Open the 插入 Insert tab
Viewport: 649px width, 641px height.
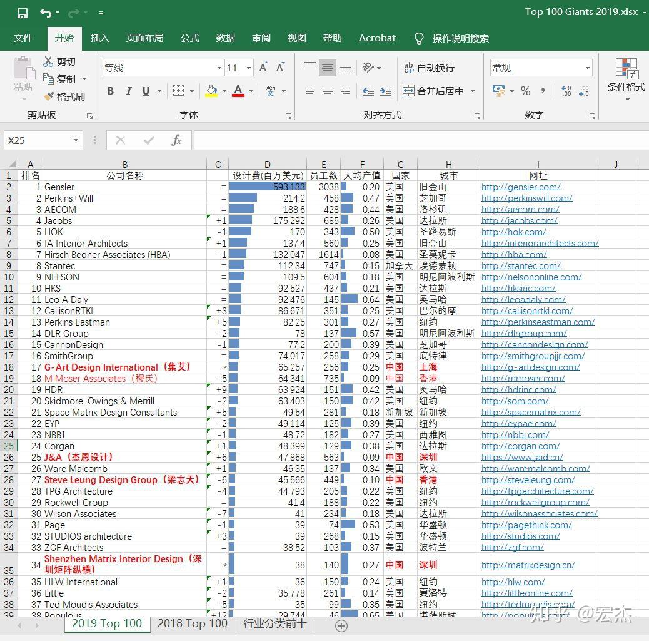(100, 38)
